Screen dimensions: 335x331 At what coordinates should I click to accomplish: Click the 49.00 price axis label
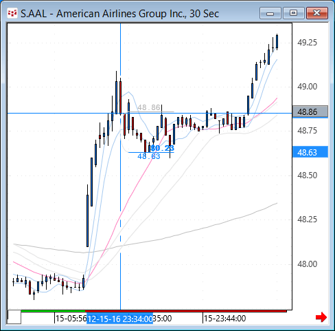307,87
